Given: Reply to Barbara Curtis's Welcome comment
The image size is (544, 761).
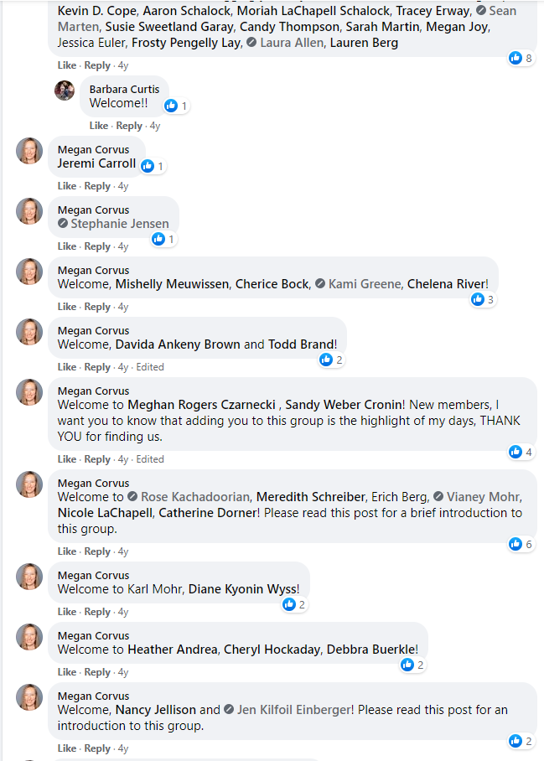Looking at the screenshot, I should (129, 126).
